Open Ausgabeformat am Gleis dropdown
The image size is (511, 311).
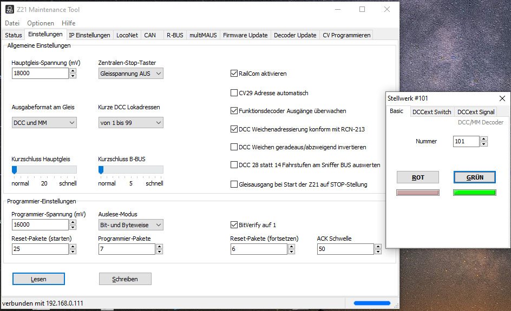(x=44, y=123)
